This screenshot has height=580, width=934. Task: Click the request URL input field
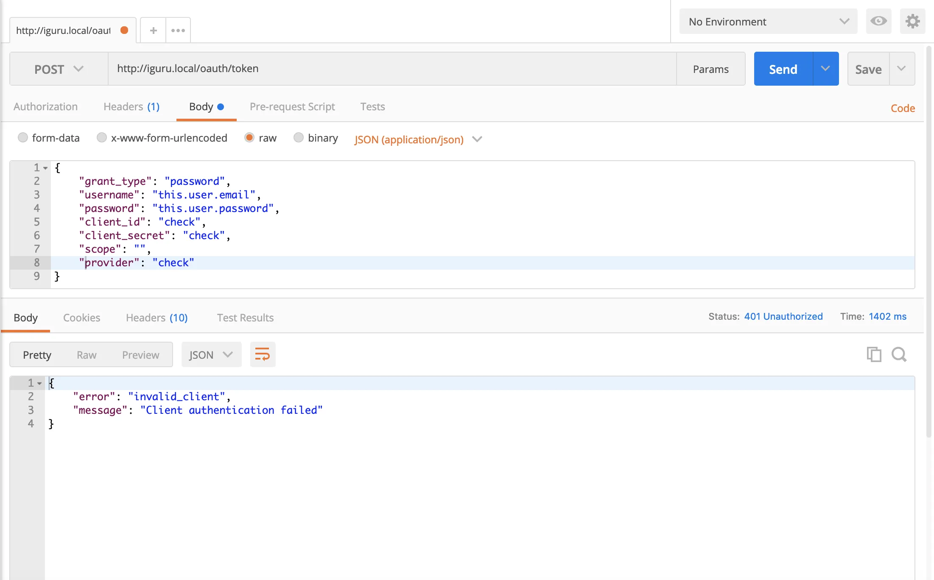[x=392, y=69]
